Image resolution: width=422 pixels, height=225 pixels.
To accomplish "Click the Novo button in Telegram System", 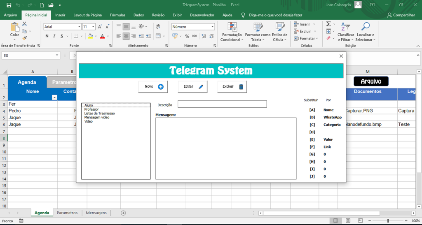I will coord(153,87).
